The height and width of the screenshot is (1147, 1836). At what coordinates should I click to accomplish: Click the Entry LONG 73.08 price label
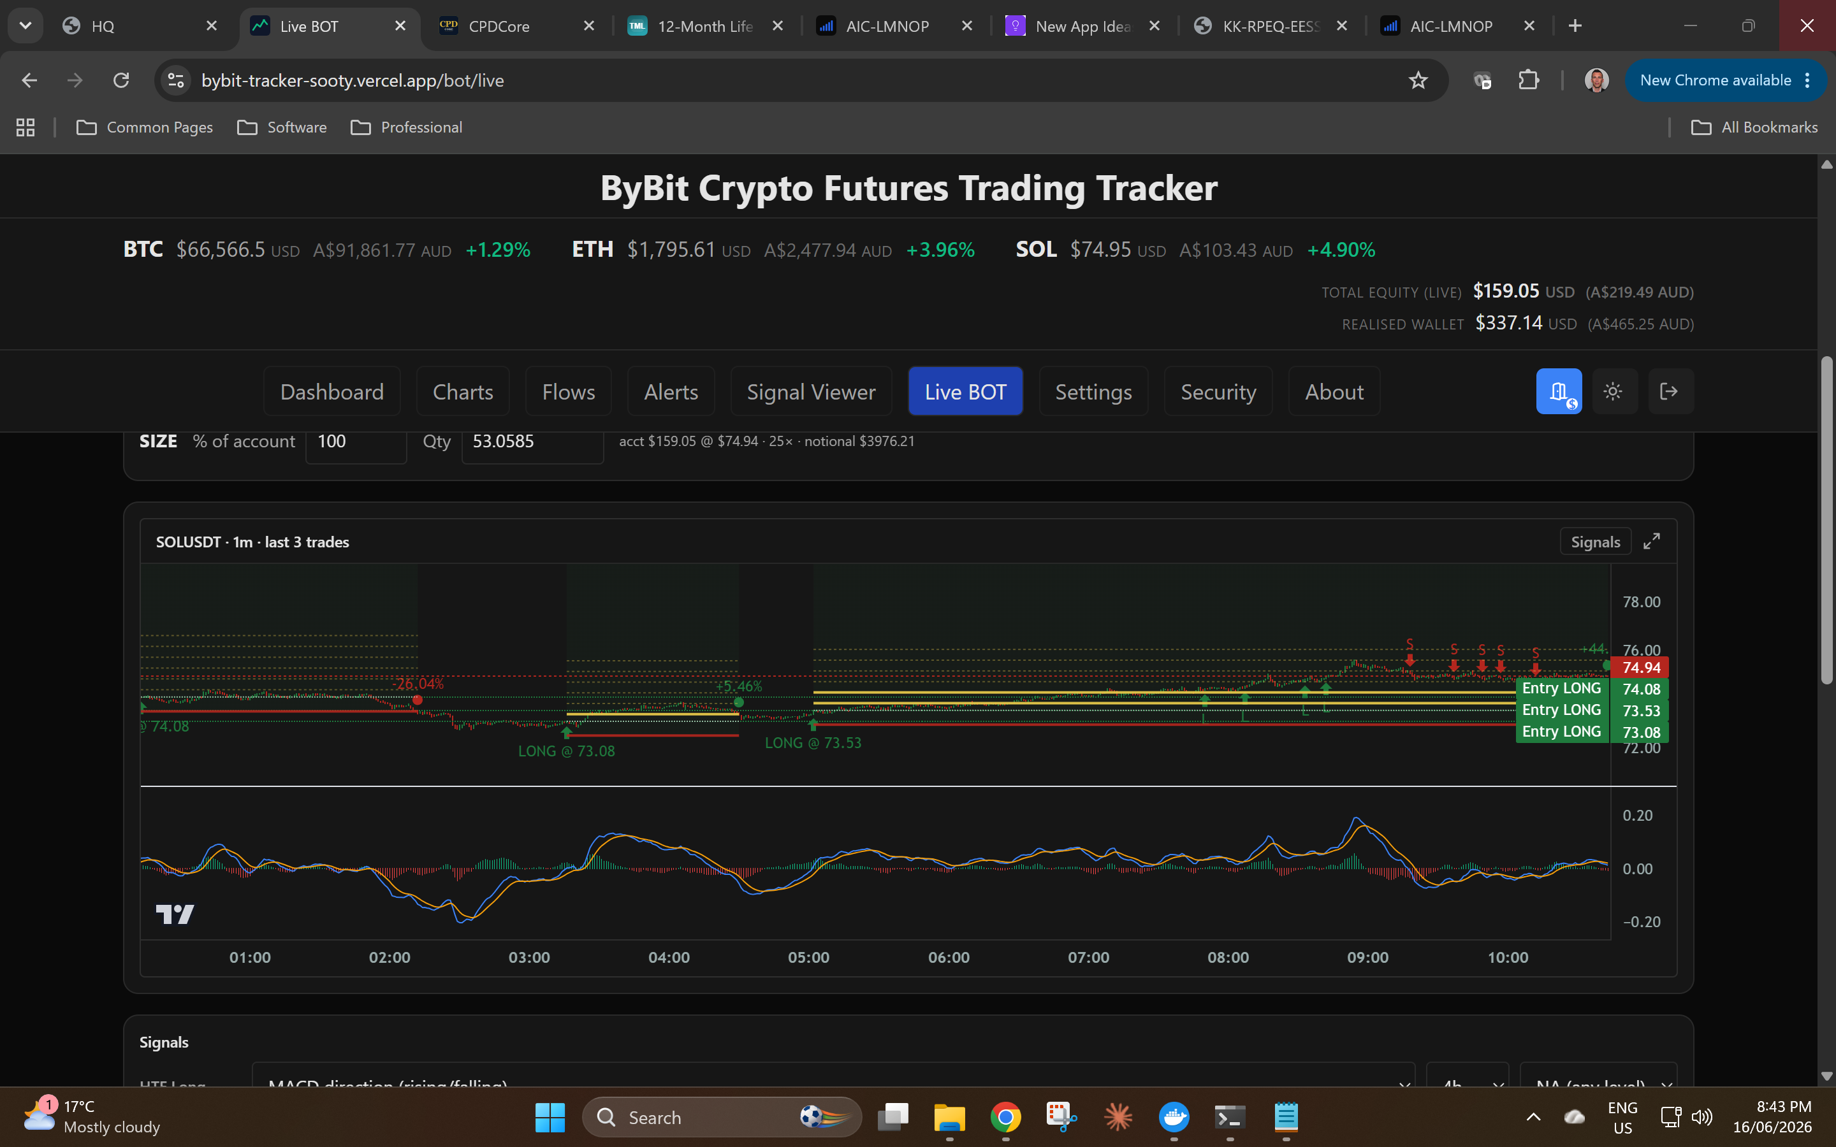[1592, 732]
